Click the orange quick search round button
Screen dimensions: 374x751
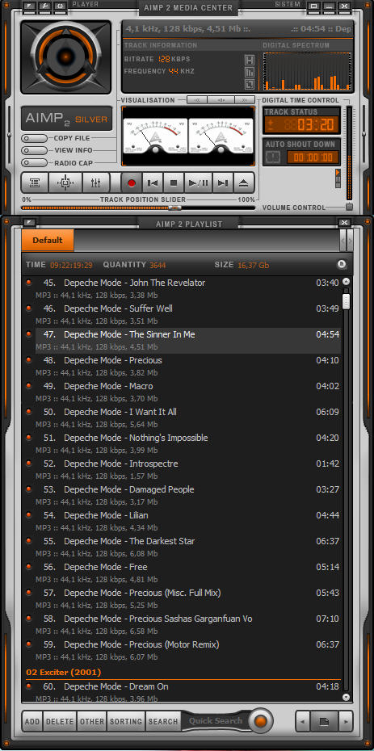coord(261,721)
